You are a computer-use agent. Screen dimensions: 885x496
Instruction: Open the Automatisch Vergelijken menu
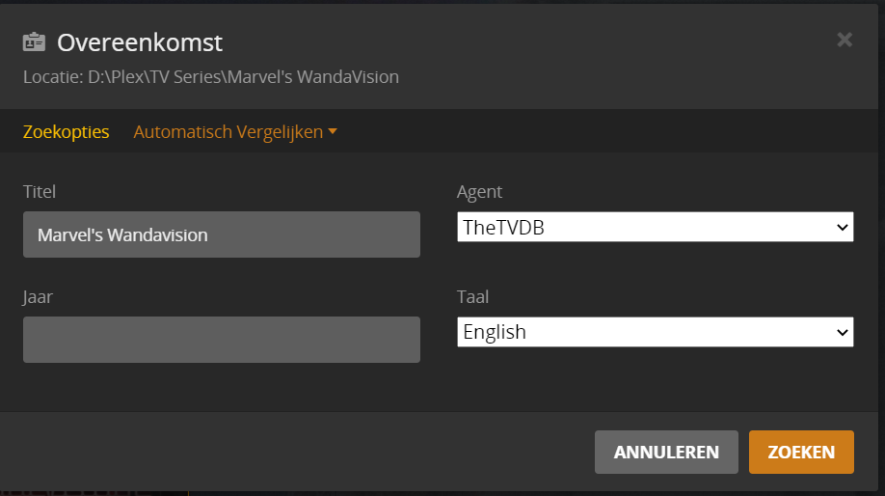click(x=228, y=132)
